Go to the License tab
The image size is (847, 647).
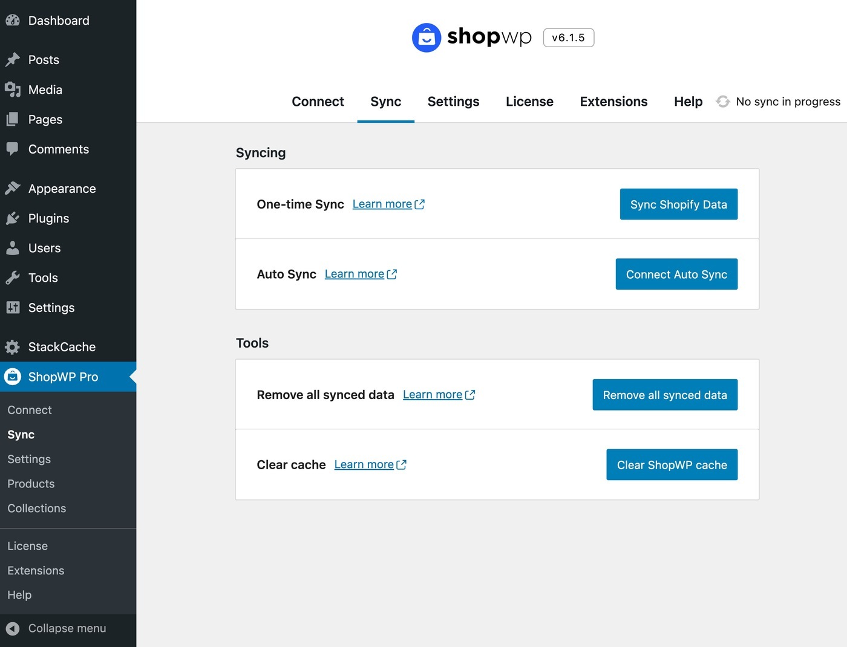529,102
